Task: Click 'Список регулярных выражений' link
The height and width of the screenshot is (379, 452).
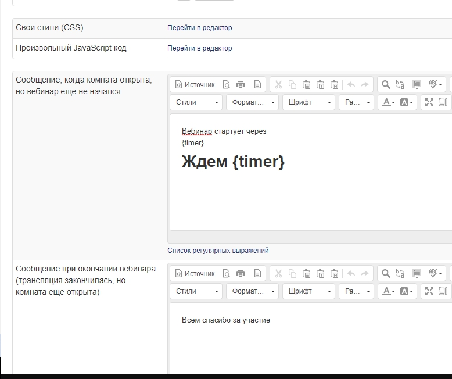Action: click(x=218, y=251)
